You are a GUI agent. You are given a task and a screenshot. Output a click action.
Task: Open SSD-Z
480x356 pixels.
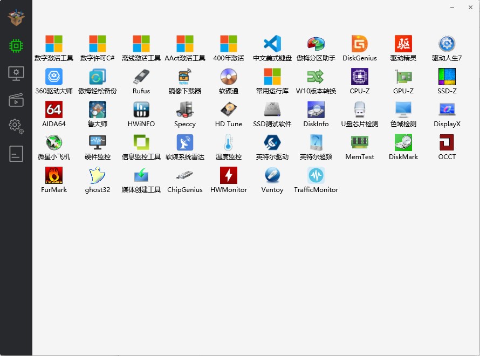(x=447, y=81)
